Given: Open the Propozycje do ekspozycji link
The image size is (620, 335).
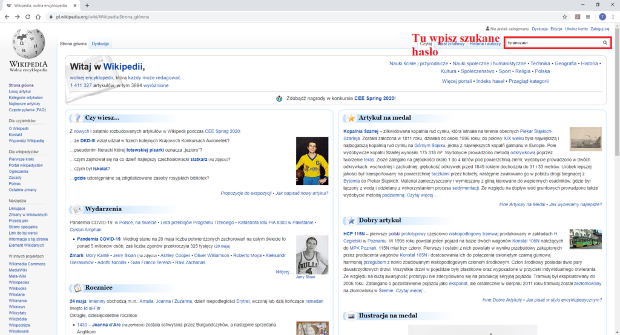Looking at the screenshot, I should 246,193.
